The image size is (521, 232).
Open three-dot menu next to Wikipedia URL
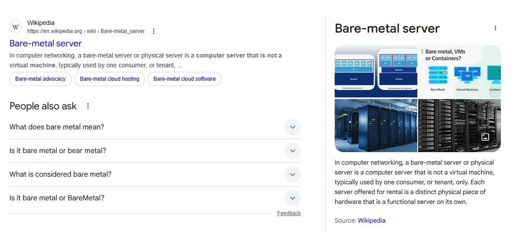click(154, 31)
